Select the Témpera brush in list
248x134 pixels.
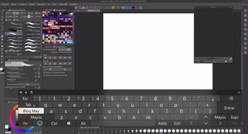[14, 34]
